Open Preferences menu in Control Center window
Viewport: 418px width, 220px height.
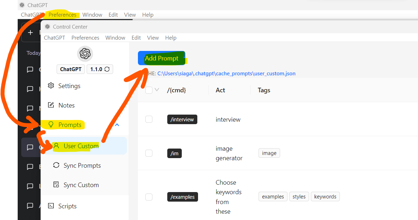coord(85,37)
